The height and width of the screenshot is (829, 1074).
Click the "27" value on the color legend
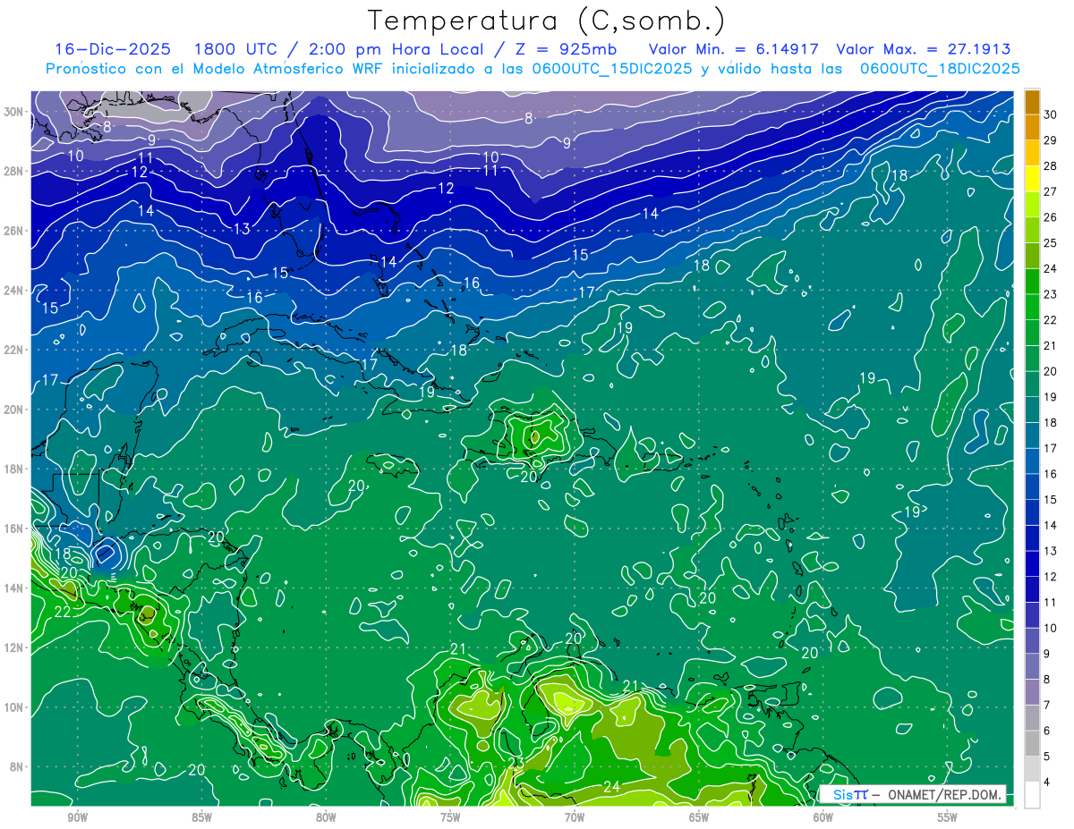click(1051, 191)
